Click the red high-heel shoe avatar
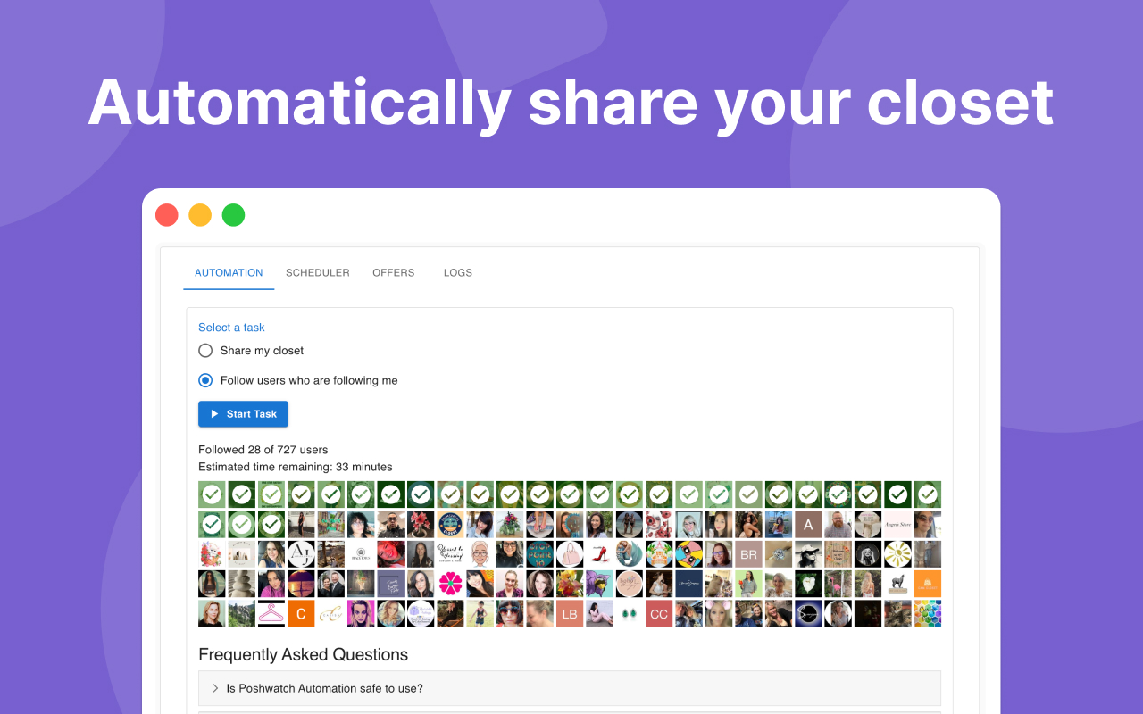This screenshot has width=1143, height=714. point(598,553)
